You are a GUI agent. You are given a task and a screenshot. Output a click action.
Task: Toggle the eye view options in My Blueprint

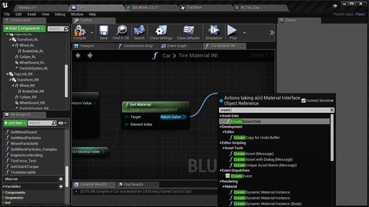(x=62, y=123)
